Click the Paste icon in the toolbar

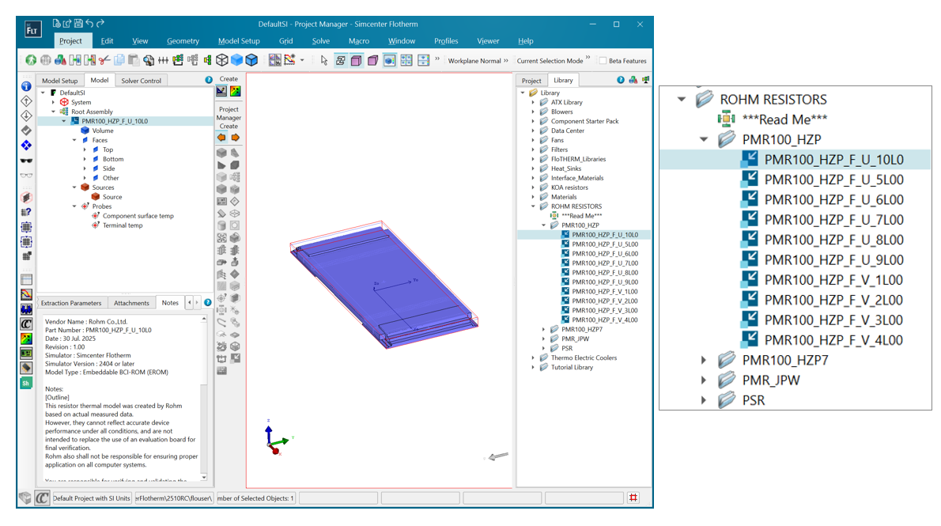pos(134,59)
